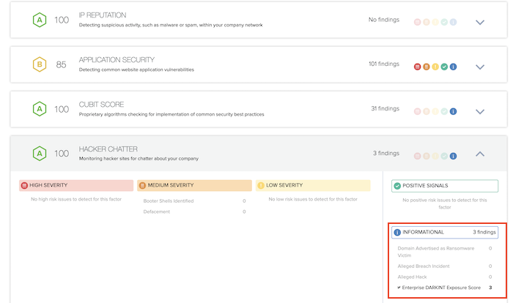The height and width of the screenshot is (303, 513).
Task: Click 'No findings' in IP Reputation
Action: click(384, 20)
